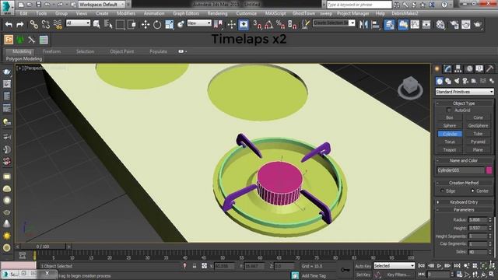This screenshot has width=498, height=280.
Task: Switch to the Modify command panel tab
Action: (448, 68)
